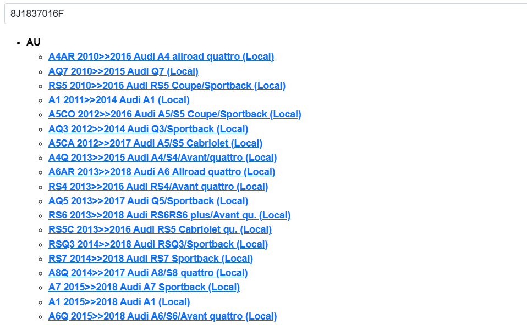Open the A4AR 2010>>2016 Audi A4 allroad quattro link
527x325 pixels.
pyautogui.click(x=161, y=57)
